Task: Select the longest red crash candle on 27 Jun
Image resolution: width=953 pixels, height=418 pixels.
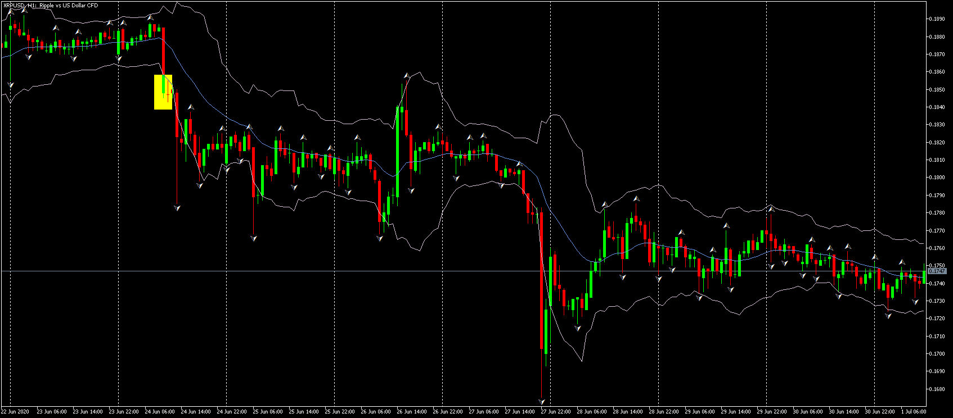Action: pos(542,280)
